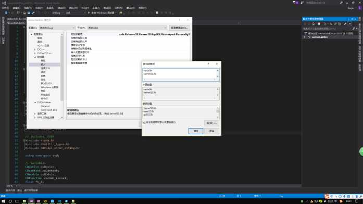
Task: Open the 编辑 menu
Action: click(17, 8)
